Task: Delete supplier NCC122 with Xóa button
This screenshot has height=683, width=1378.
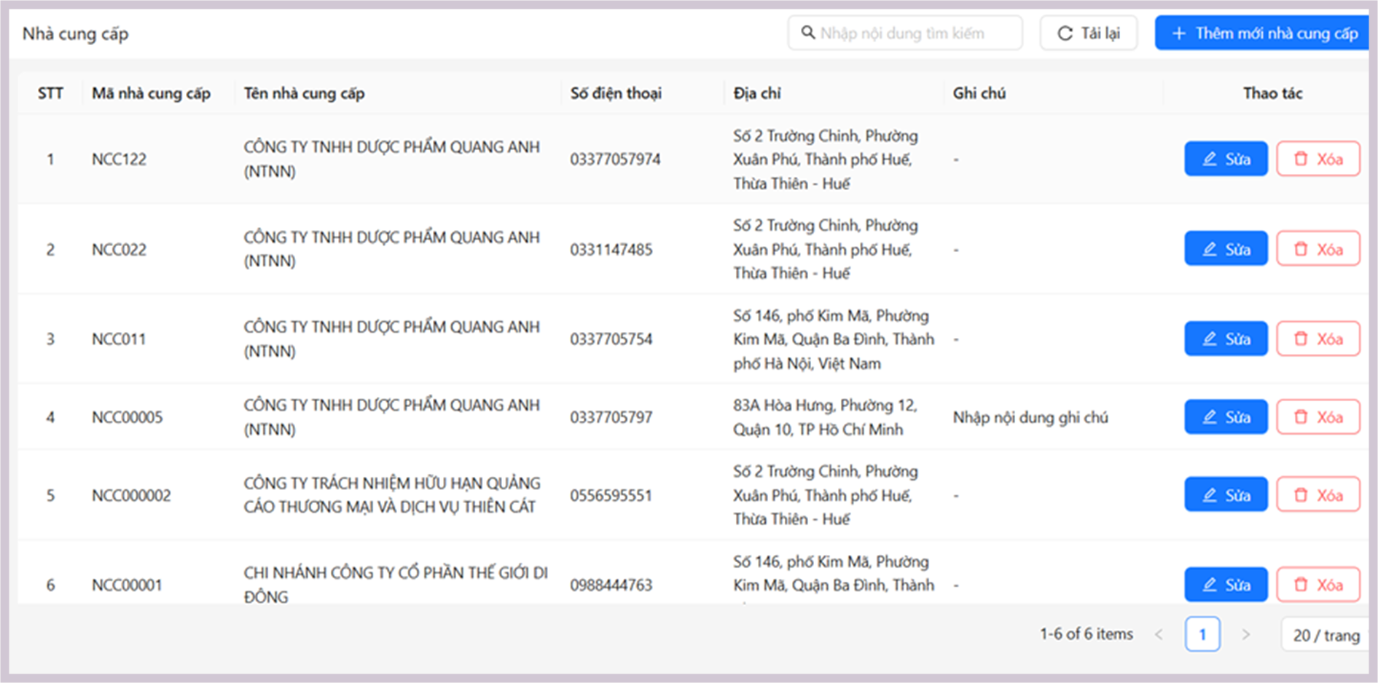Action: click(x=1318, y=159)
